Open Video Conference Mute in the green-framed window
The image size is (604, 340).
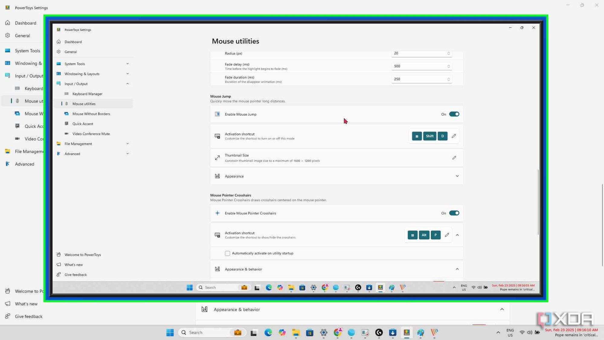pyautogui.click(x=91, y=134)
